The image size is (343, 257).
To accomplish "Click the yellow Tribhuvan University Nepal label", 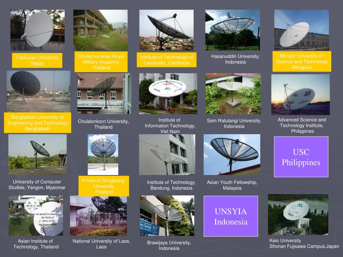I will (x=37, y=60).
